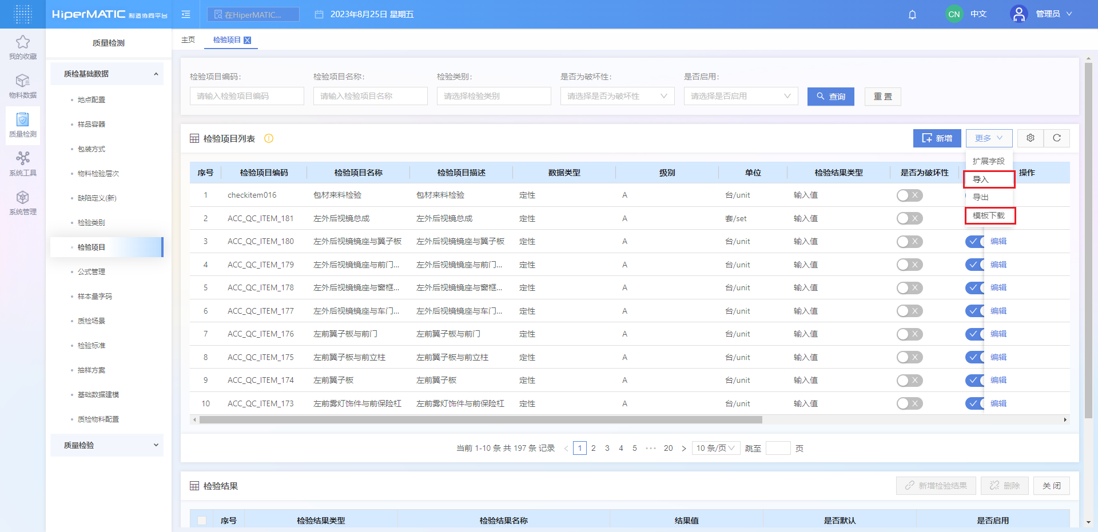Click horizontal scrollbar right arrow
Viewport: 1098px width, 532px height.
pyautogui.click(x=1065, y=419)
